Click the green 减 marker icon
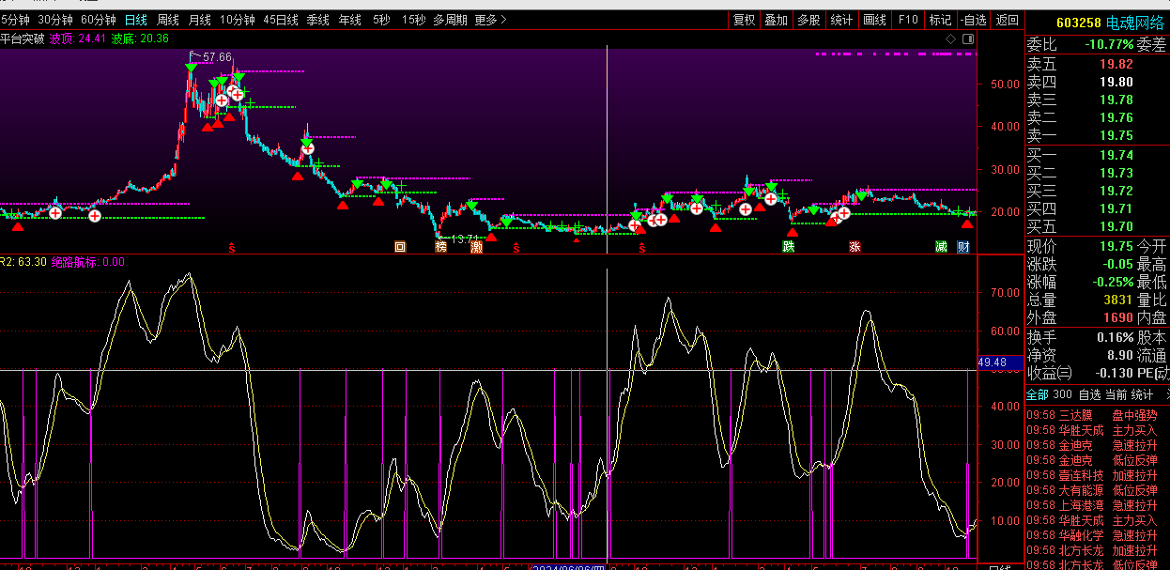The height and width of the screenshot is (570, 1170). point(941,247)
